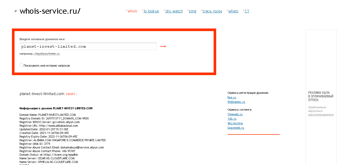The width and height of the screenshot is (344, 165).
Task: Click the whois-service.ru site title
Action: [50, 11]
